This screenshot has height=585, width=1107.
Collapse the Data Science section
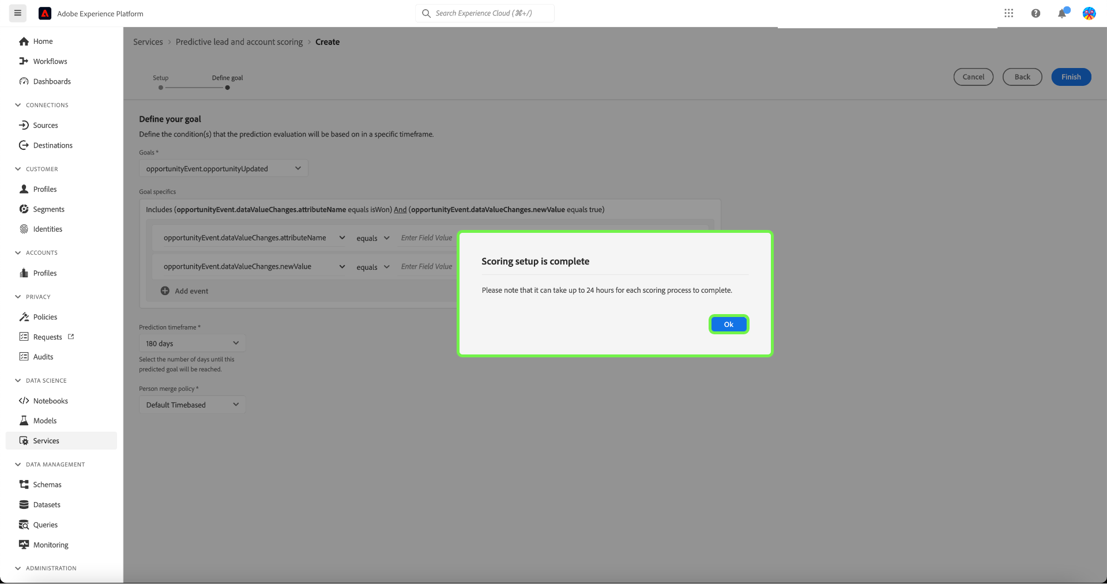[x=18, y=380]
